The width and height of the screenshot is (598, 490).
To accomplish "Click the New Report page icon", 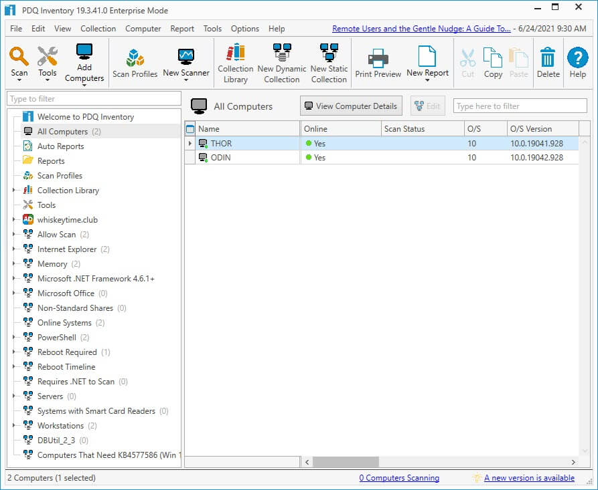I will click(427, 56).
